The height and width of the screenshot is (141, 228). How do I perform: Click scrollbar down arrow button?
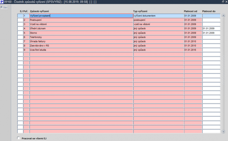223,132
